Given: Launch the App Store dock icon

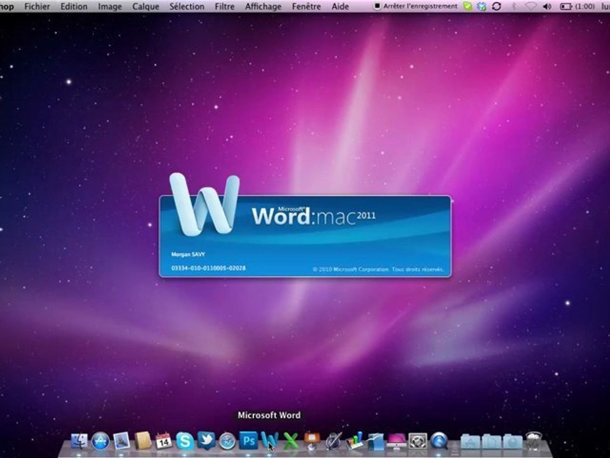Looking at the screenshot, I should (100, 441).
